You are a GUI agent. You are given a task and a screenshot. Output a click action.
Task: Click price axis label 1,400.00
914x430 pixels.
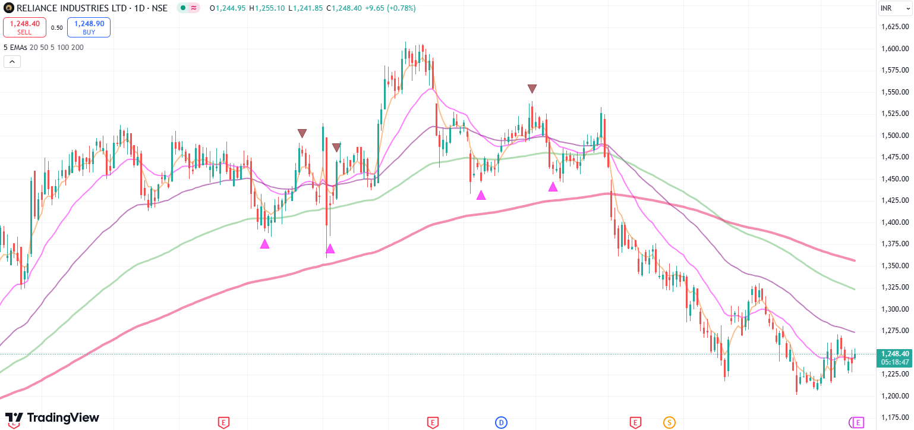coord(894,222)
